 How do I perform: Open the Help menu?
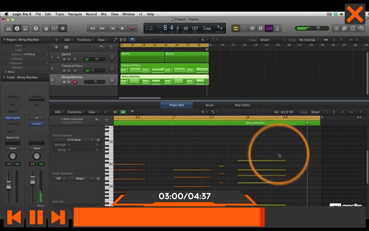coord(150,14)
